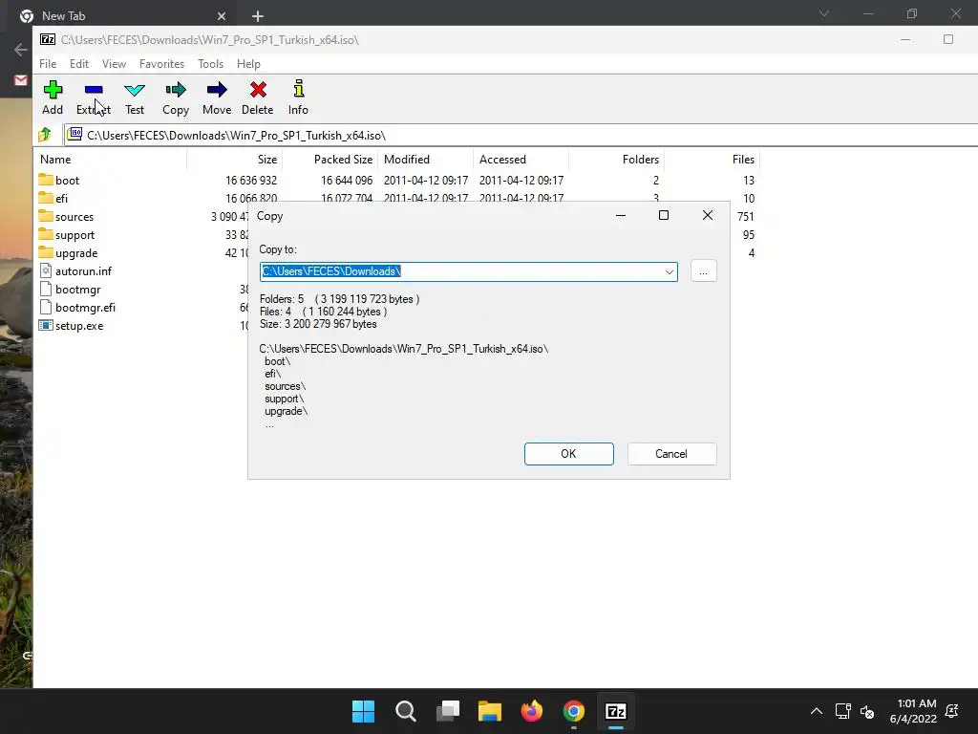Open the Edit menu
The image size is (978, 734).
click(x=78, y=64)
